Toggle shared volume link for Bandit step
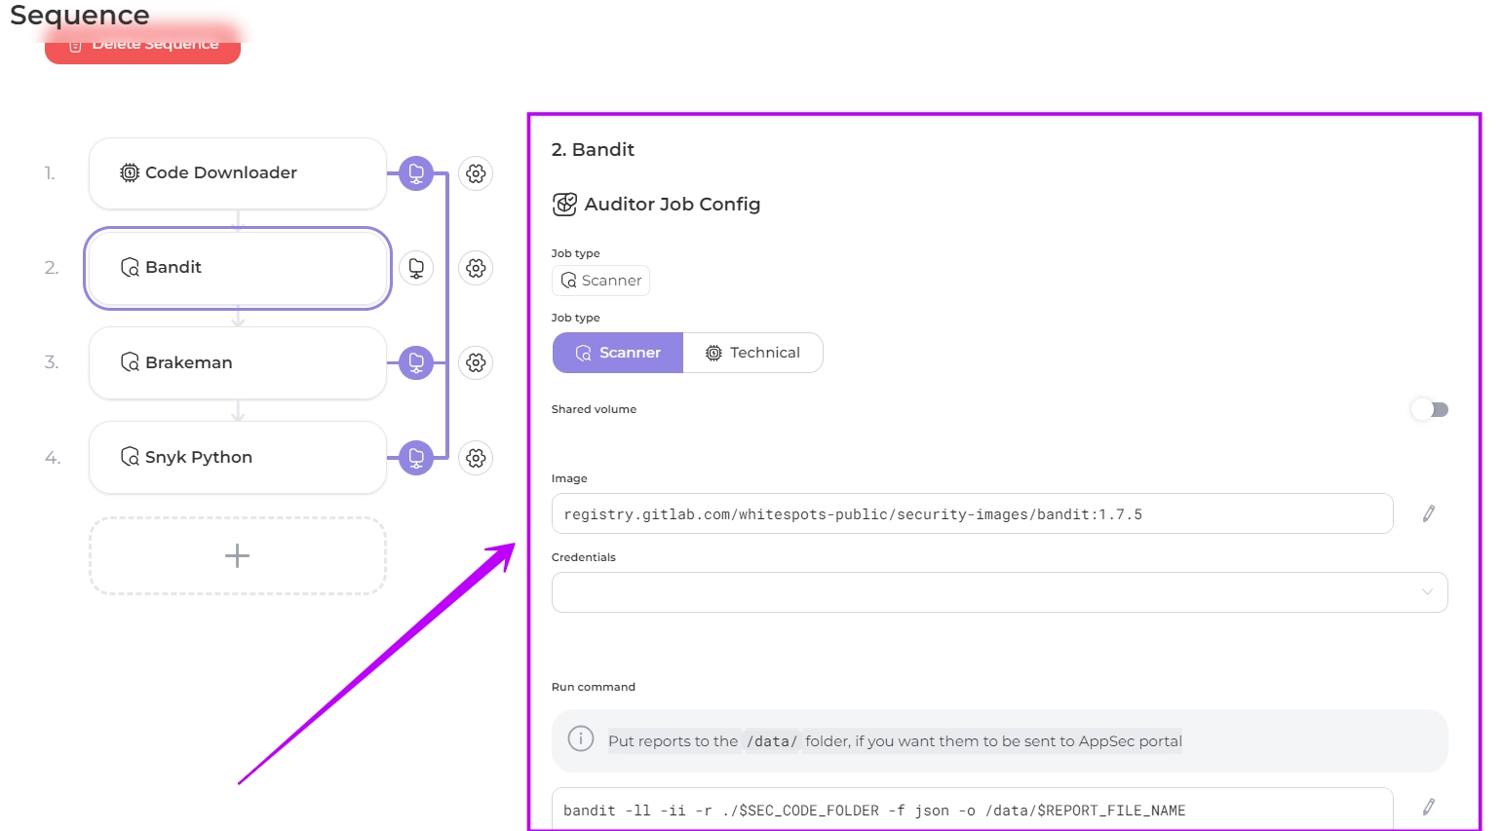Image resolution: width=1502 pixels, height=831 pixels. tap(416, 268)
